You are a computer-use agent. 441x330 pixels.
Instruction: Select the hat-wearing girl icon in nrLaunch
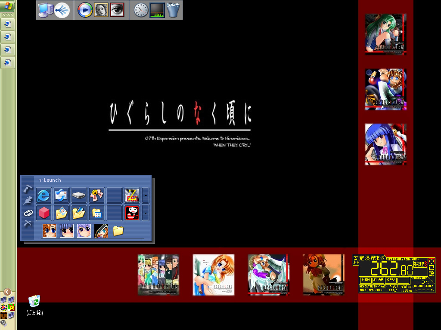point(101,231)
